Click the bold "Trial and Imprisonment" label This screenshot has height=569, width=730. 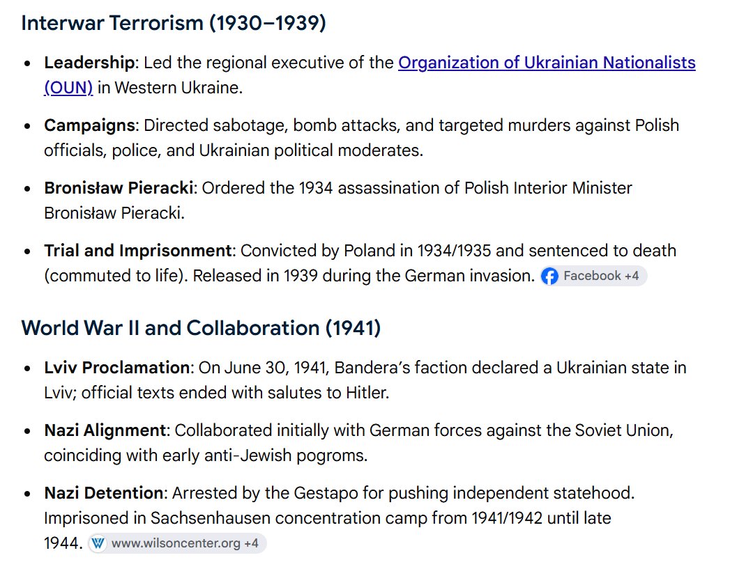point(138,251)
